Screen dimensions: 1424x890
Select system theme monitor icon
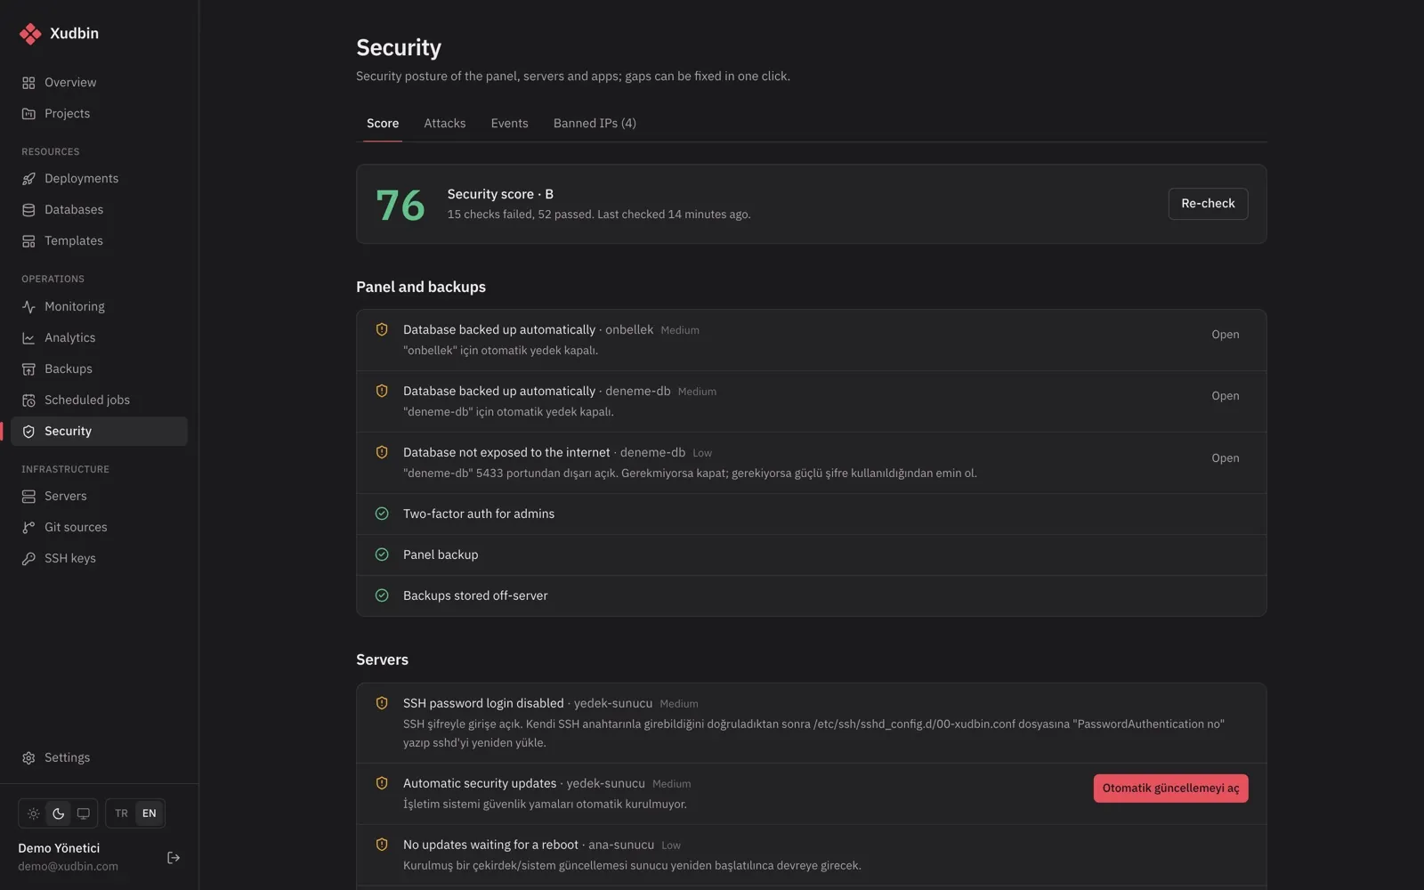click(83, 813)
